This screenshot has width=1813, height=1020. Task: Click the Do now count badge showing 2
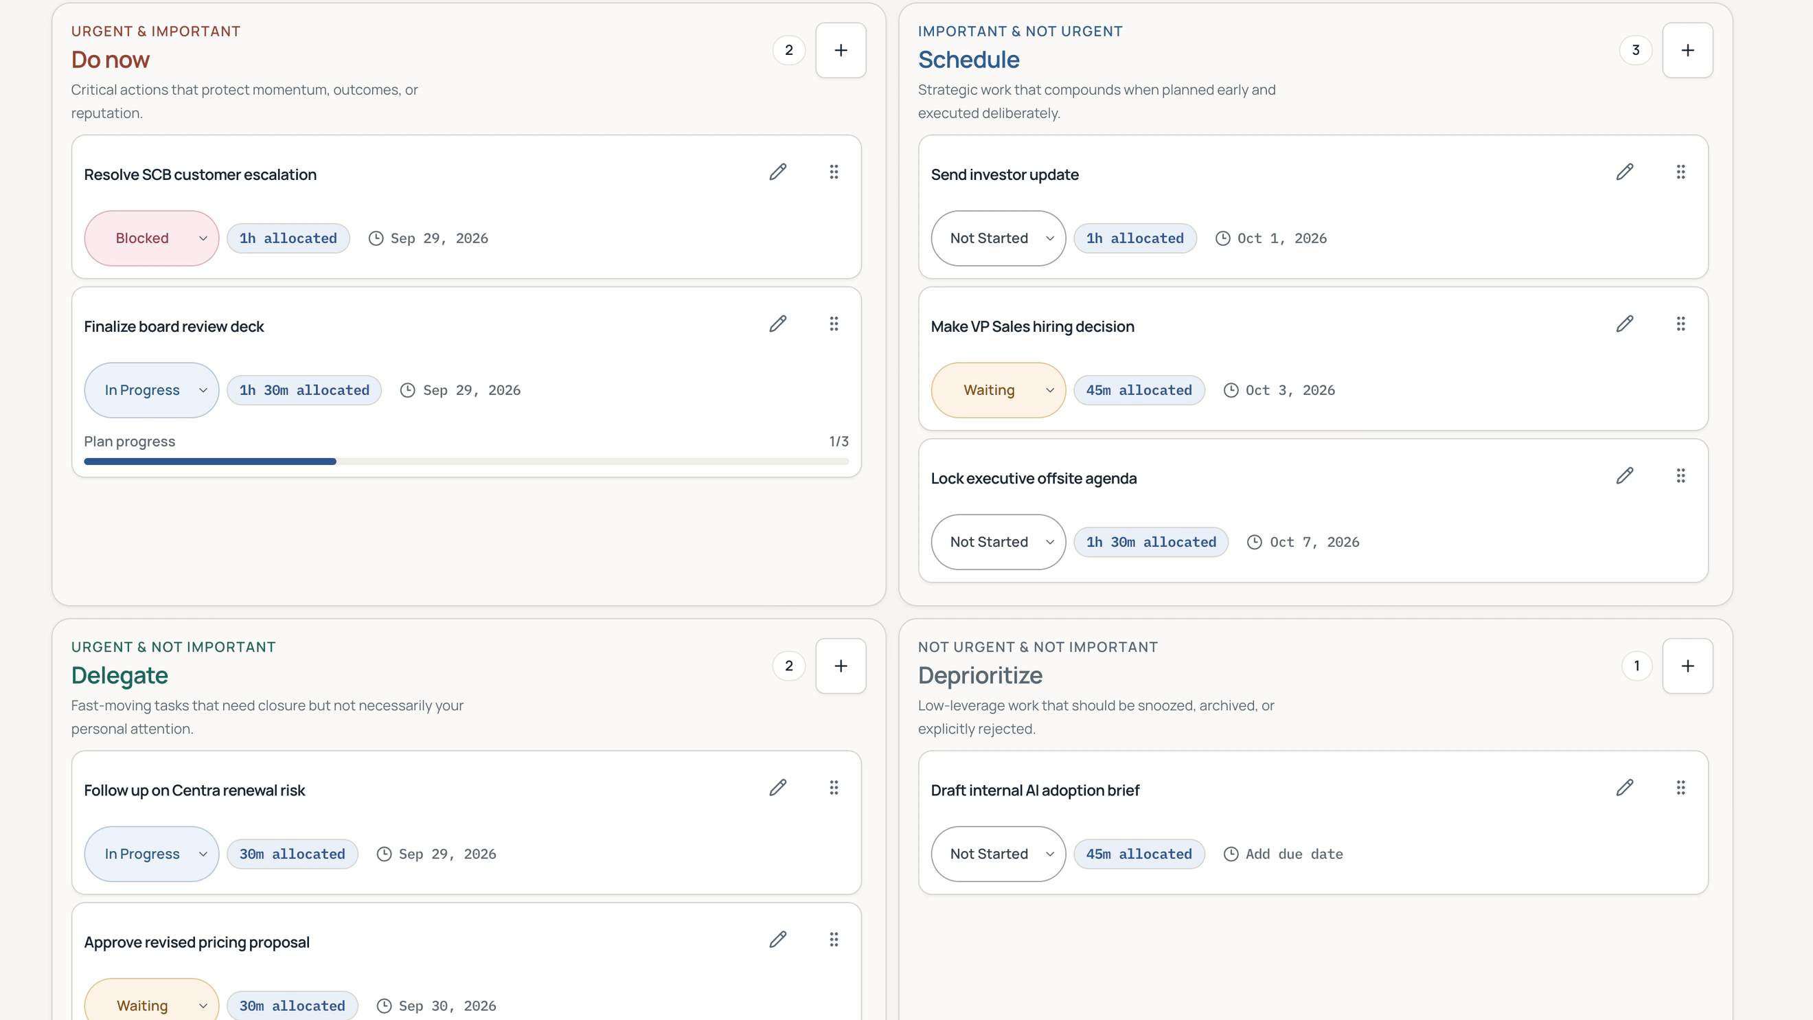tap(788, 50)
